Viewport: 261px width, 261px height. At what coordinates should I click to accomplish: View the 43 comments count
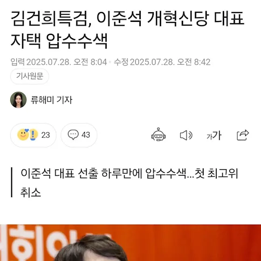86,135
